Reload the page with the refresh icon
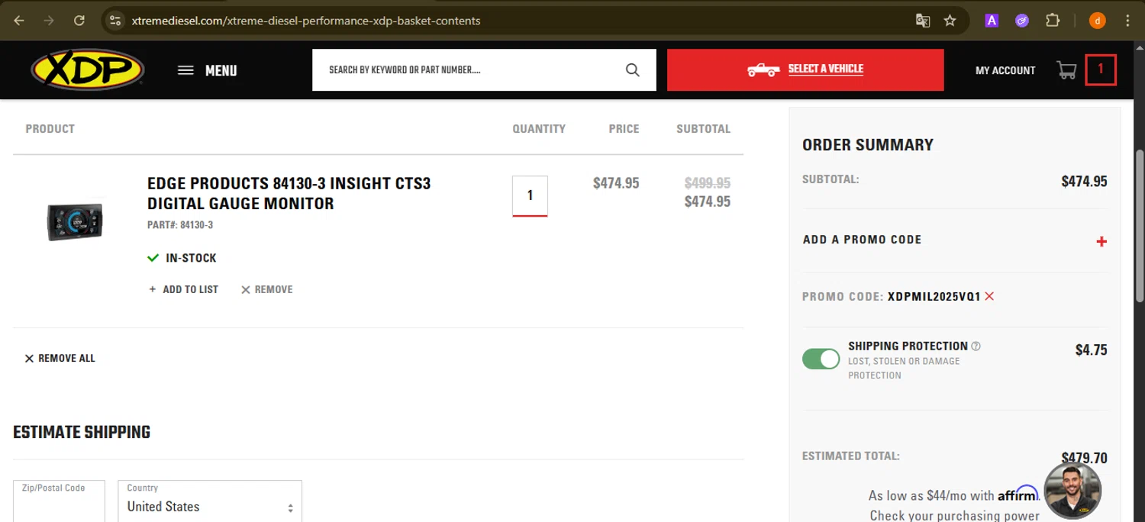This screenshot has width=1145, height=522. [x=79, y=21]
